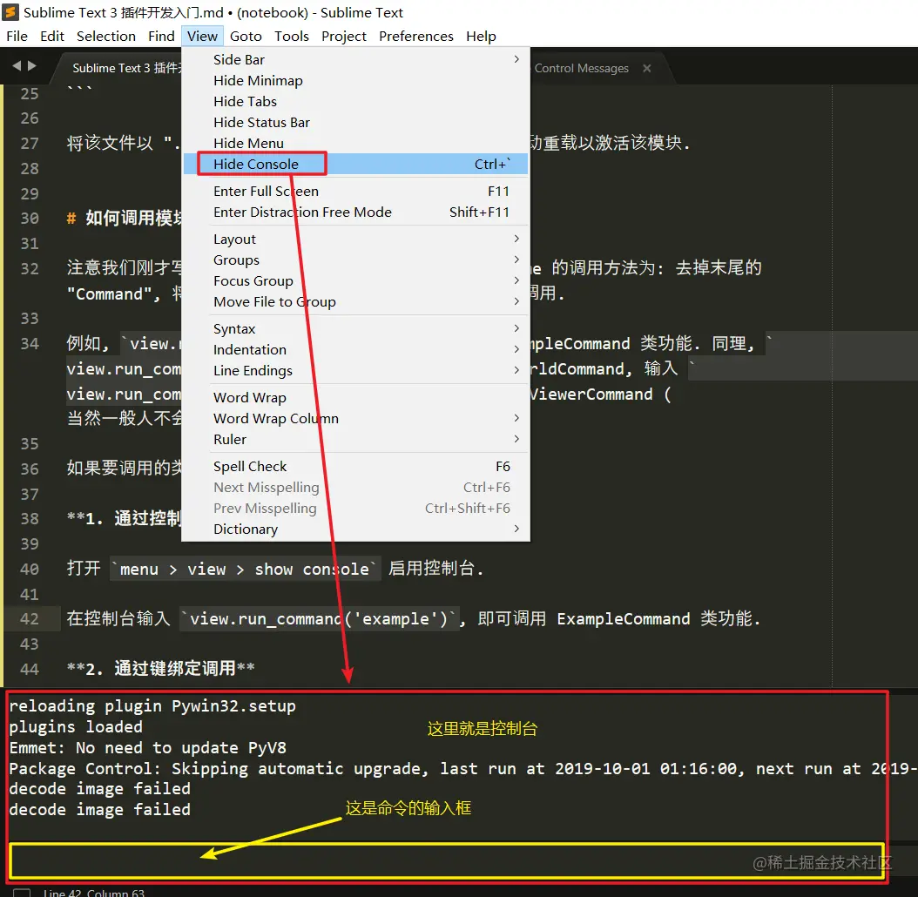Open the Project menu
Viewport: 918px width, 897px height.
pyautogui.click(x=344, y=37)
